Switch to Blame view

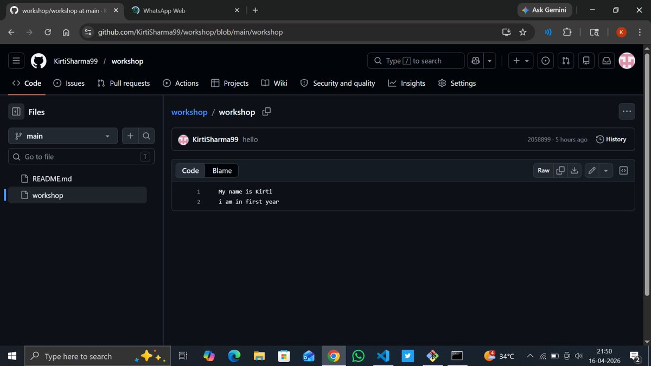click(x=222, y=170)
